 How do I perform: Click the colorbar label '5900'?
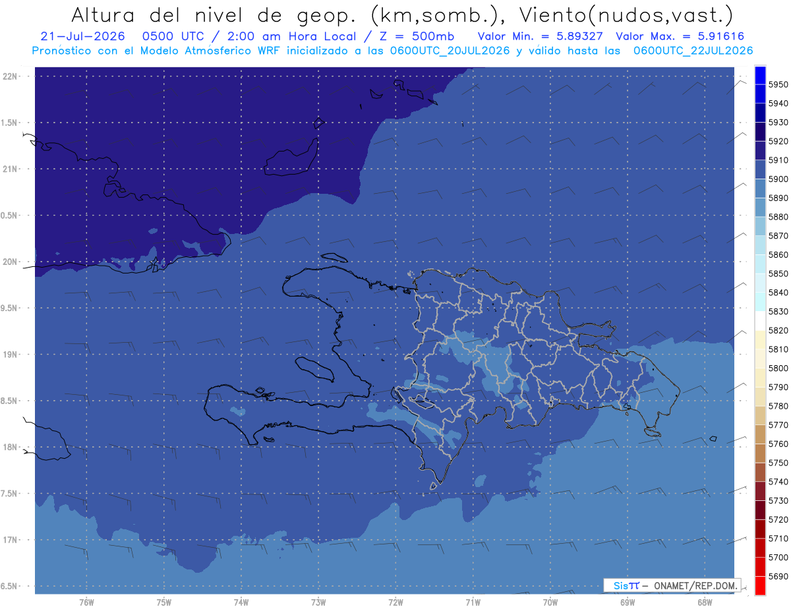click(778, 179)
